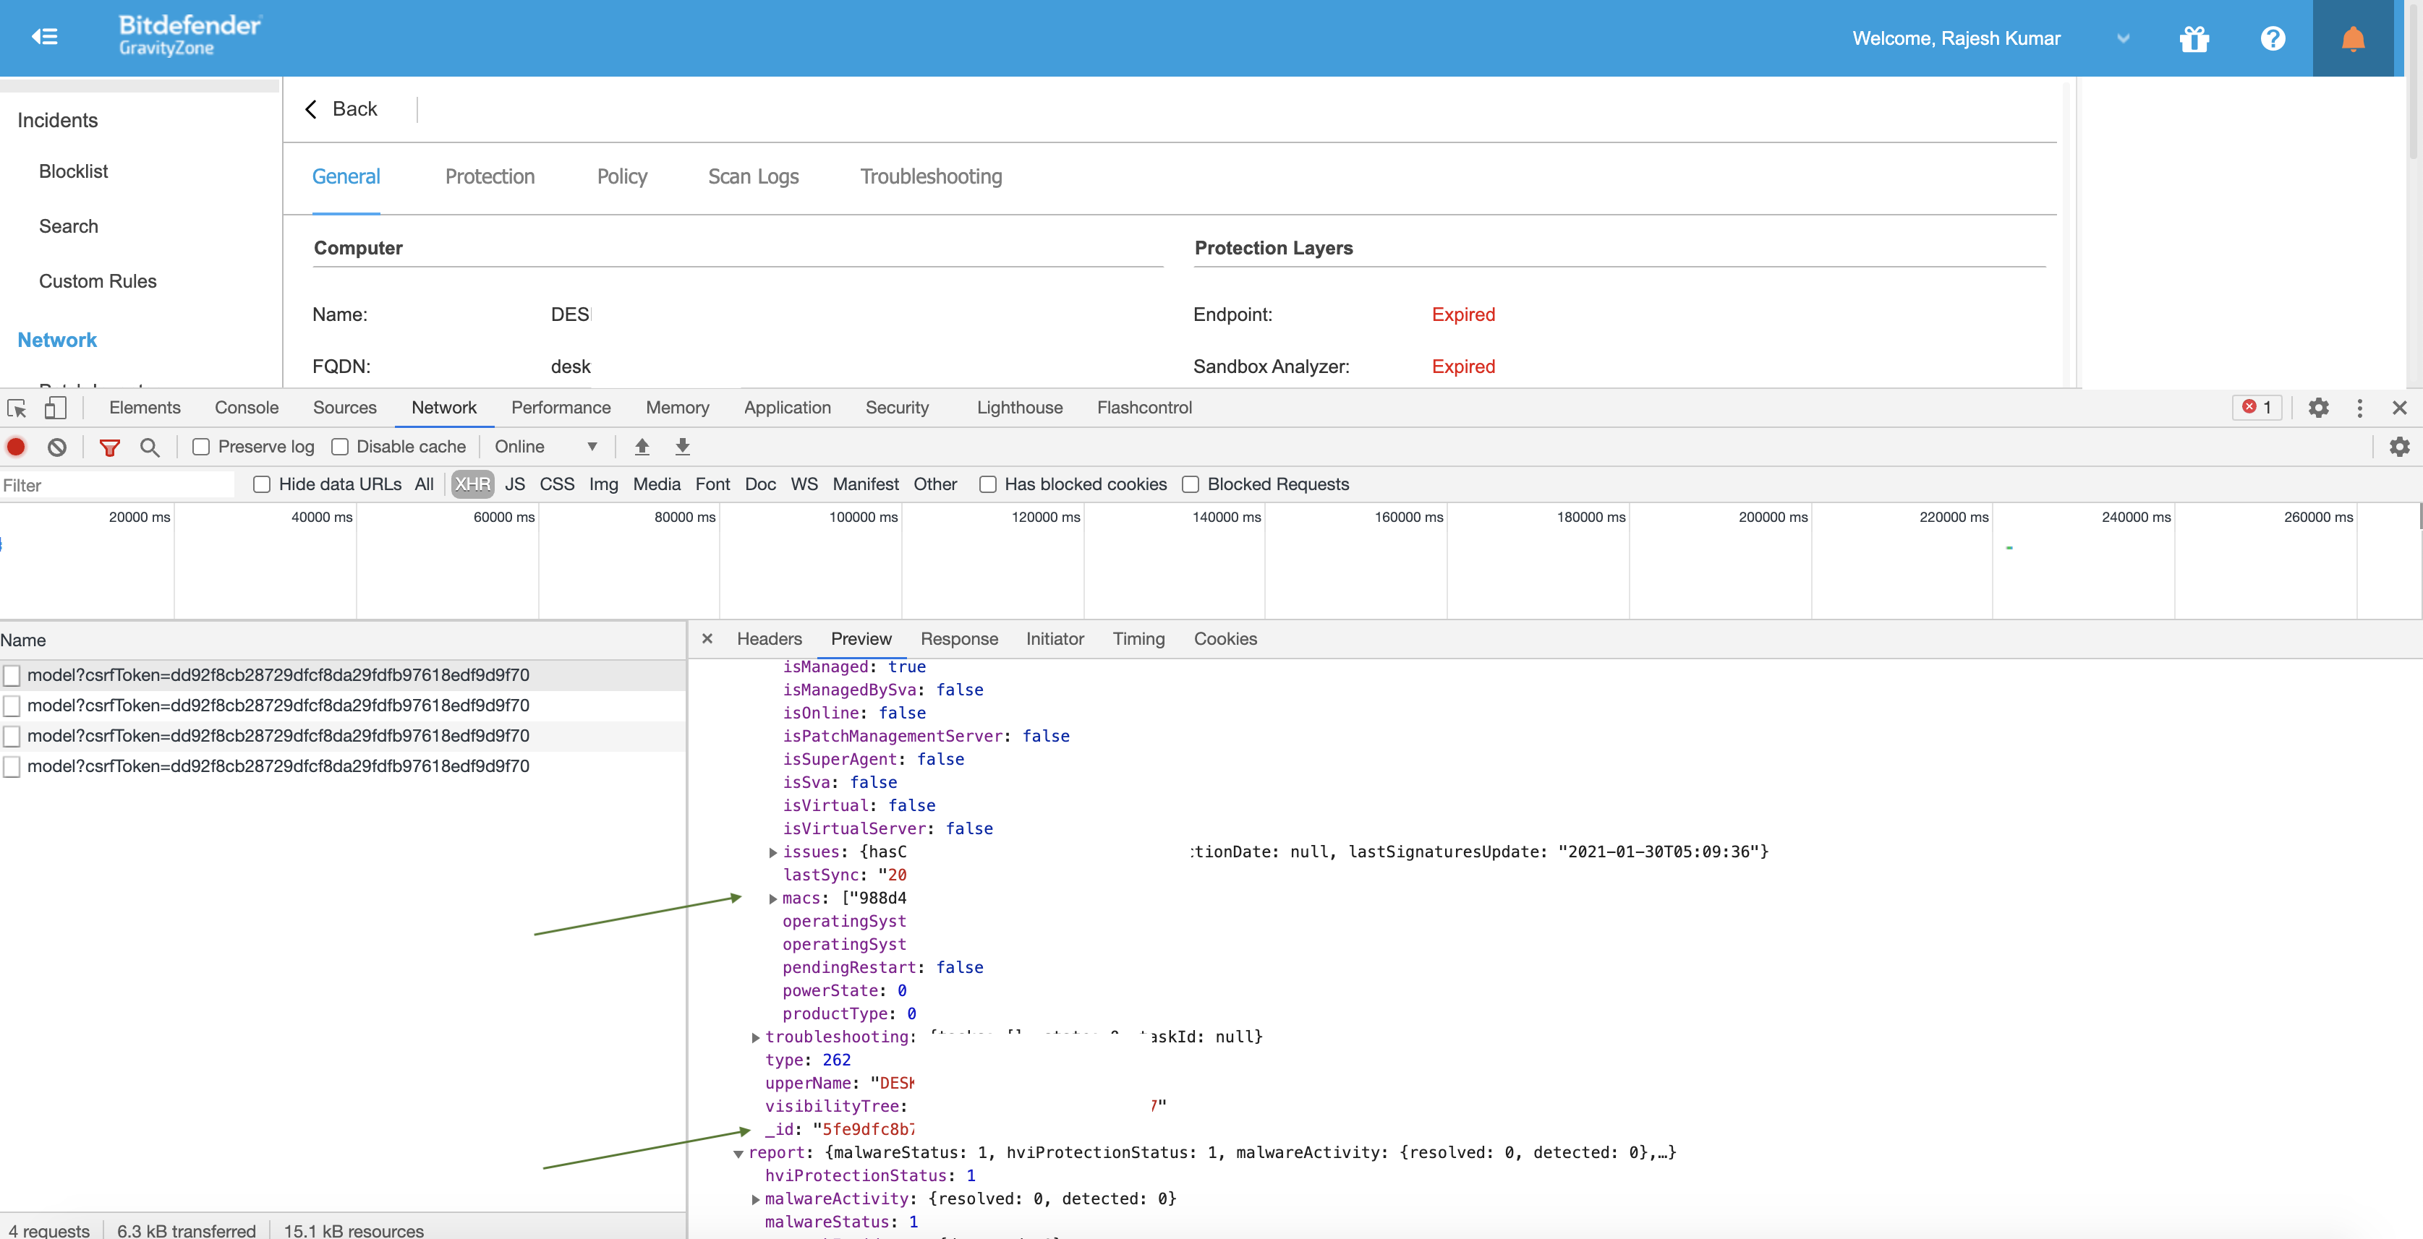Image resolution: width=2423 pixels, height=1239 pixels.
Task: Go Back with the chevron button
Action: 341,109
